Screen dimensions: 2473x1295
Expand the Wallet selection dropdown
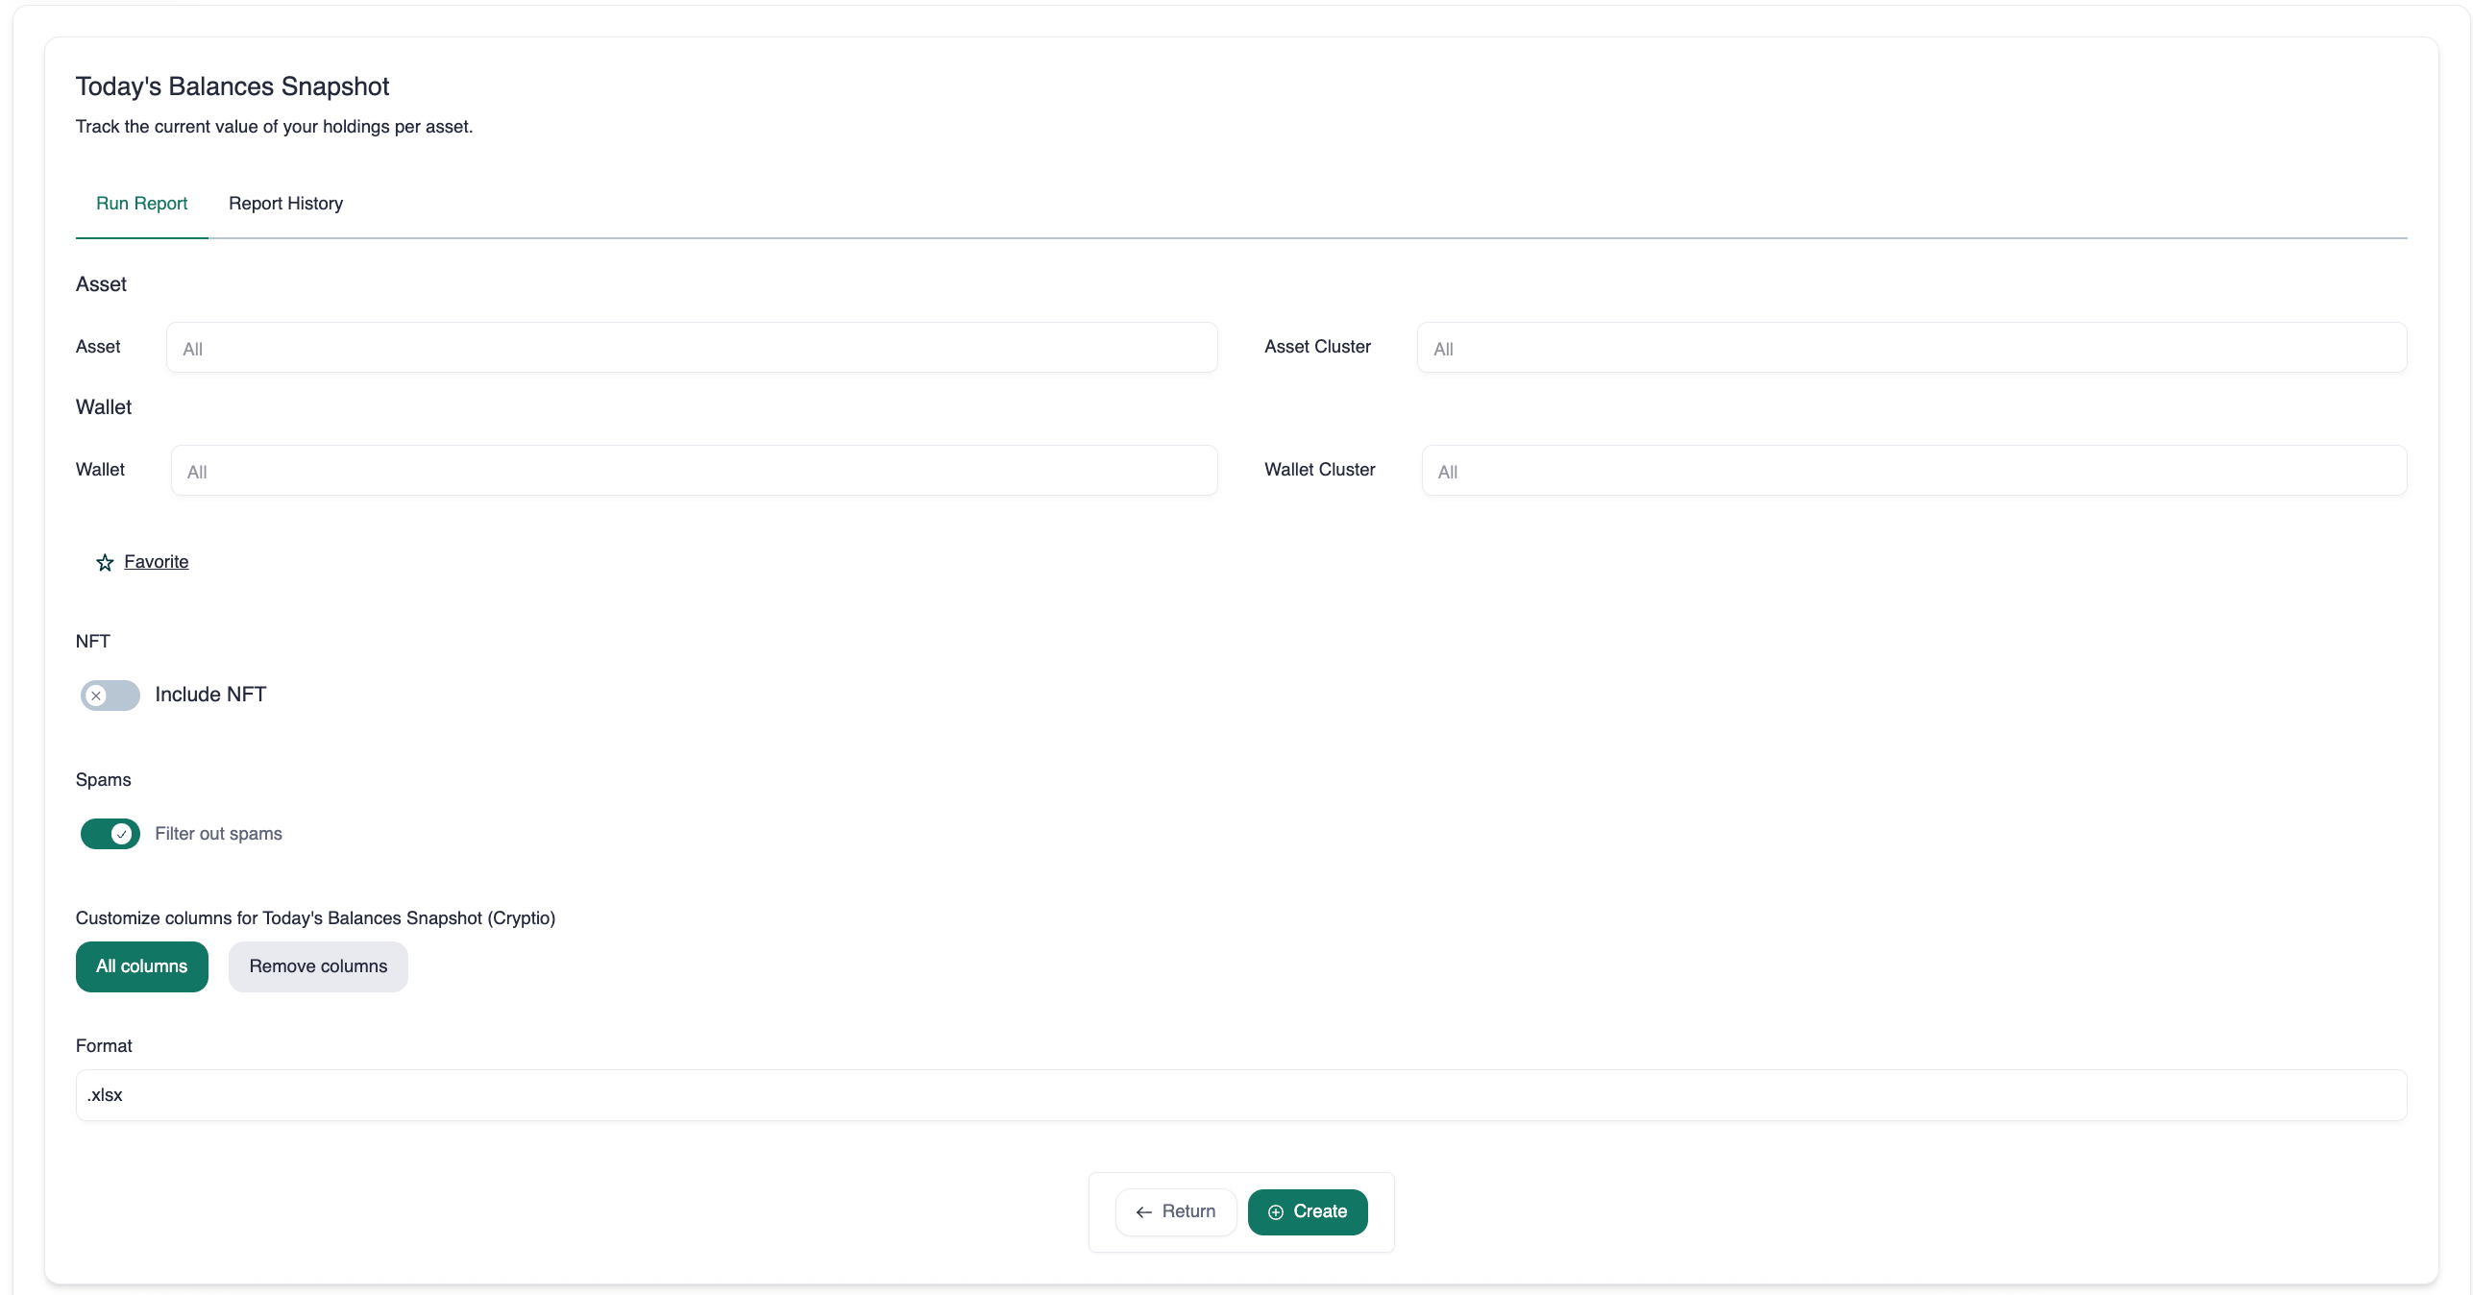click(694, 471)
